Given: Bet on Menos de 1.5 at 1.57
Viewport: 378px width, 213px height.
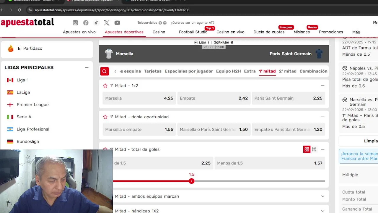Looking at the screenshot, I should (x=270, y=163).
